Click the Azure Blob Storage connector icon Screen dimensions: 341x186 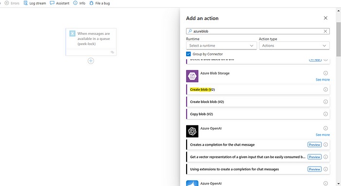tap(192, 76)
